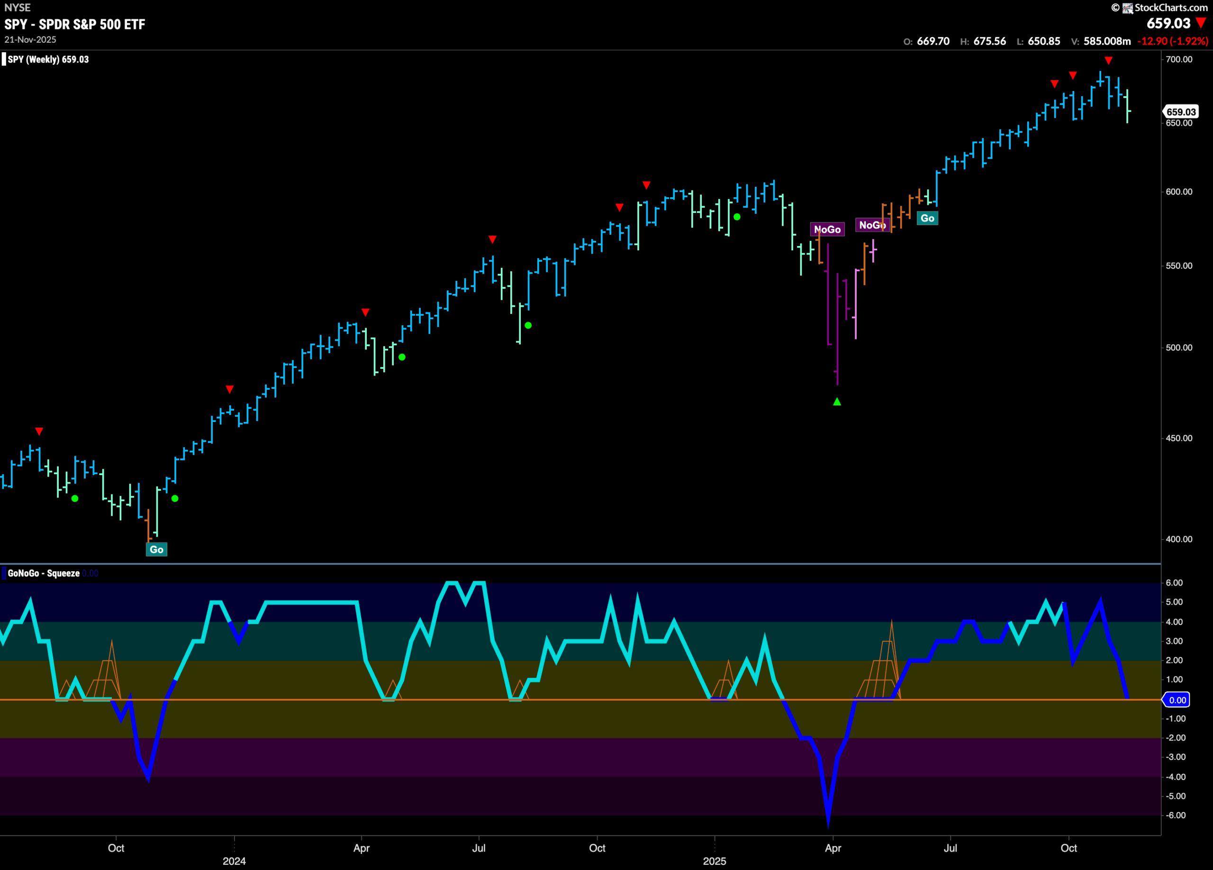Viewport: 1213px width, 870px height.
Task: Click the 400.00 y-axis label
Action: (1179, 539)
